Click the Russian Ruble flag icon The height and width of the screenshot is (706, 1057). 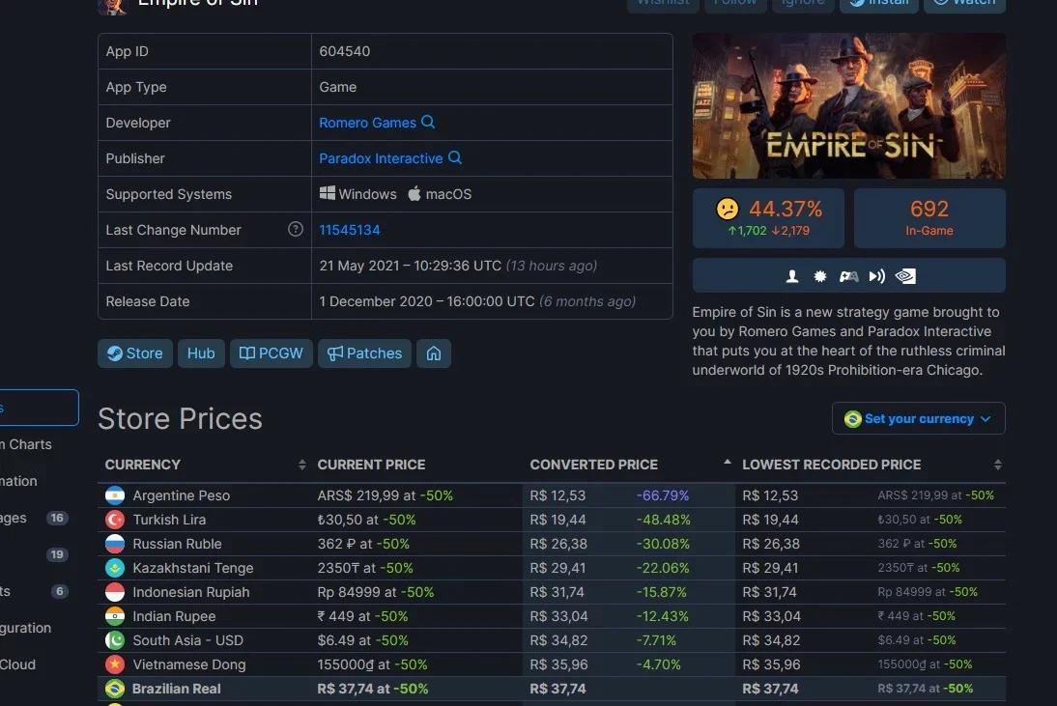(x=115, y=544)
